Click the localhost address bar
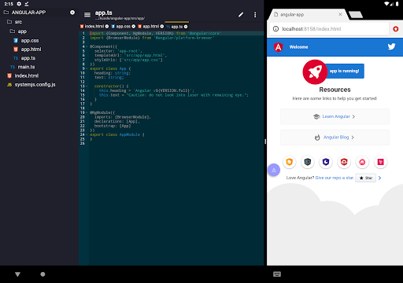This screenshot has width=403, height=283. tap(329, 29)
